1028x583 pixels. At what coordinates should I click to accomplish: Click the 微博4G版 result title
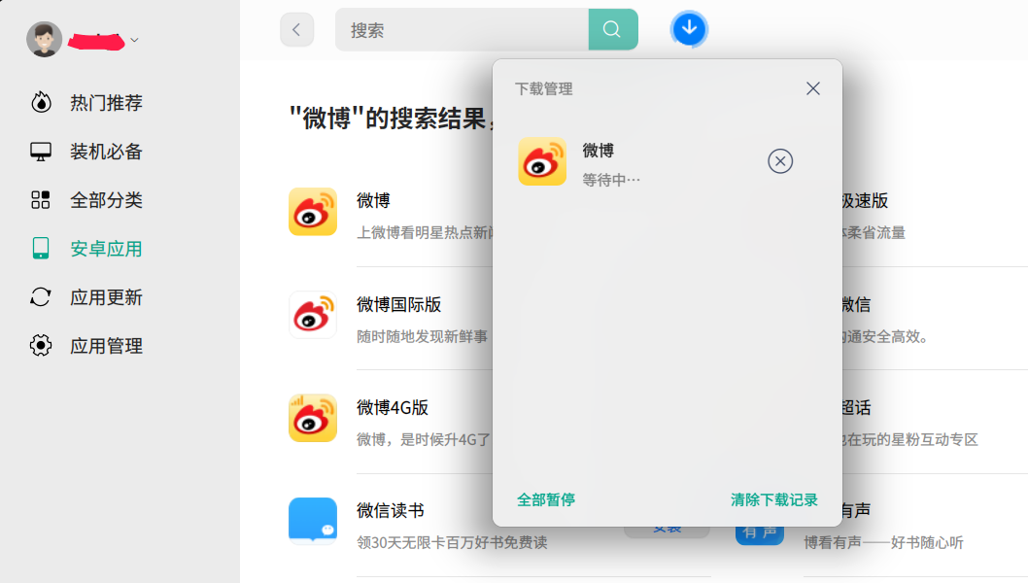(392, 407)
